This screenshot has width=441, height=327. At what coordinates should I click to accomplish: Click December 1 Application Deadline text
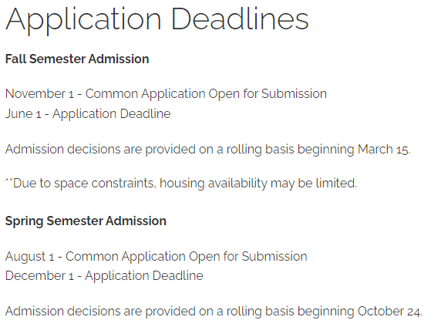(x=104, y=276)
